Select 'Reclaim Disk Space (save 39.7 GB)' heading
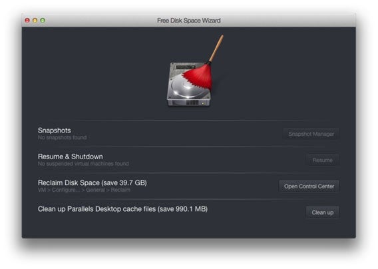 93,183
